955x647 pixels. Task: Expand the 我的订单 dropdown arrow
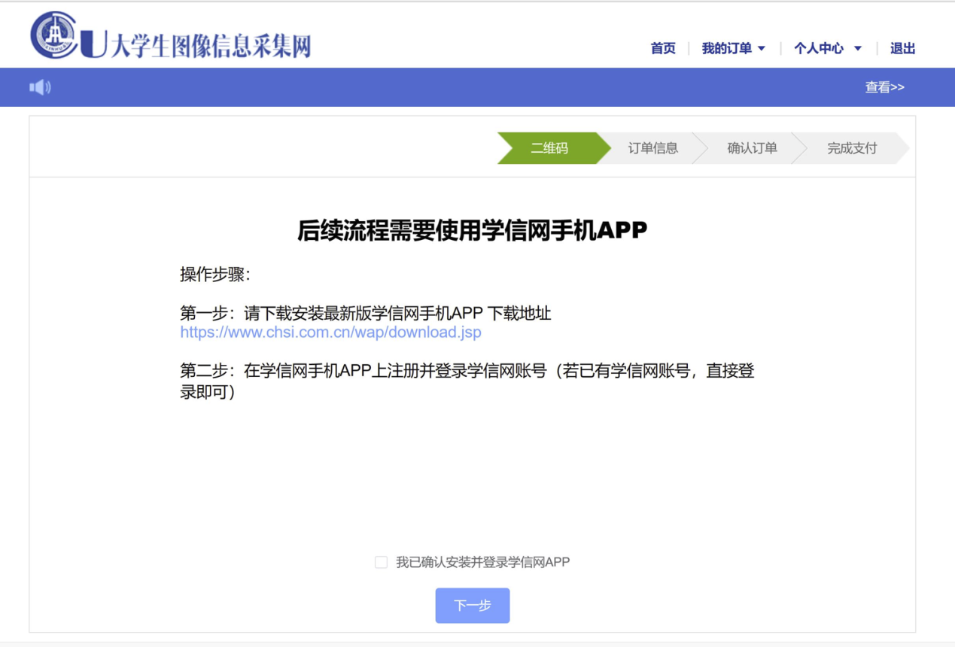click(762, 49)
